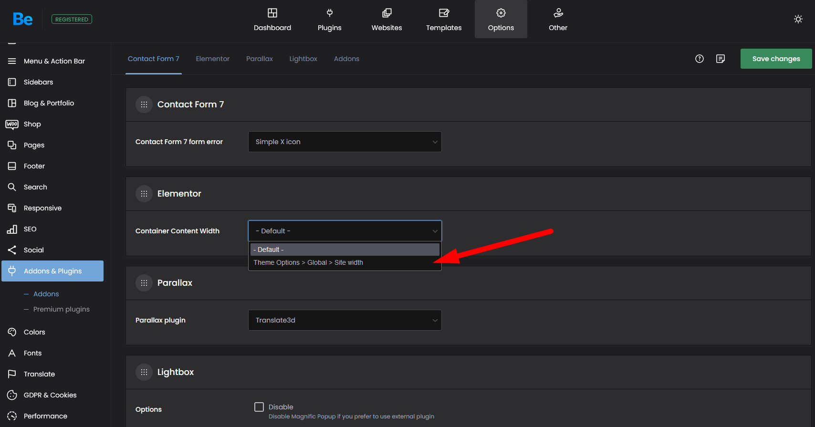Open the Addons sidebar sub-item
This screenshot has width=815, height=427.
point(46,294)
